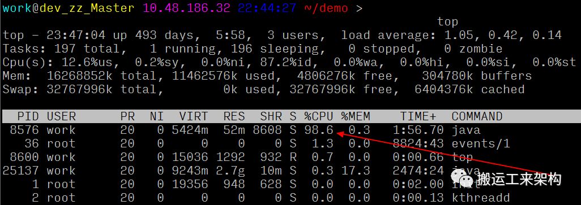The height and width of the screenshot is (205, 581).
Task: Click the 1:56.70 time value
Action: (x=418, y=130)
